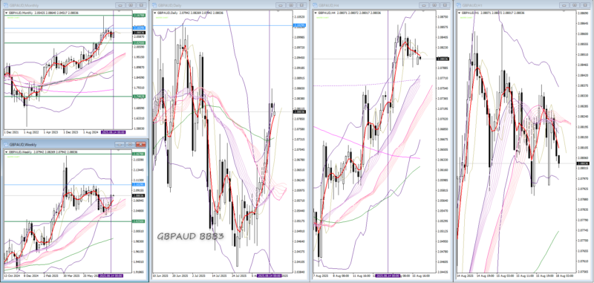Expand one-click trading arrow on Weekly chart
Viewport: 594px width, 283px height.
tap(6, 152)
